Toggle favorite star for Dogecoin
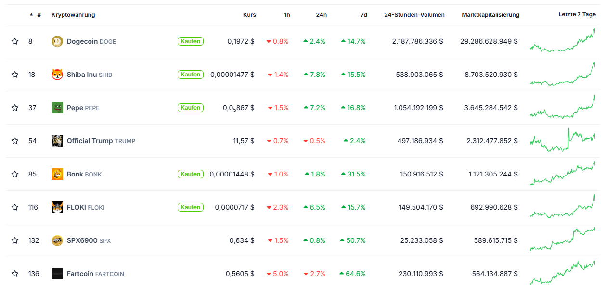 15,41
